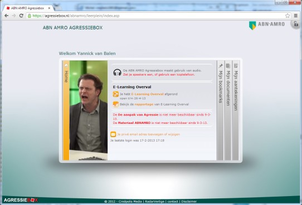Click the contact footer link
Viewport: 302px width, 205px height.
tap(173, 201)
